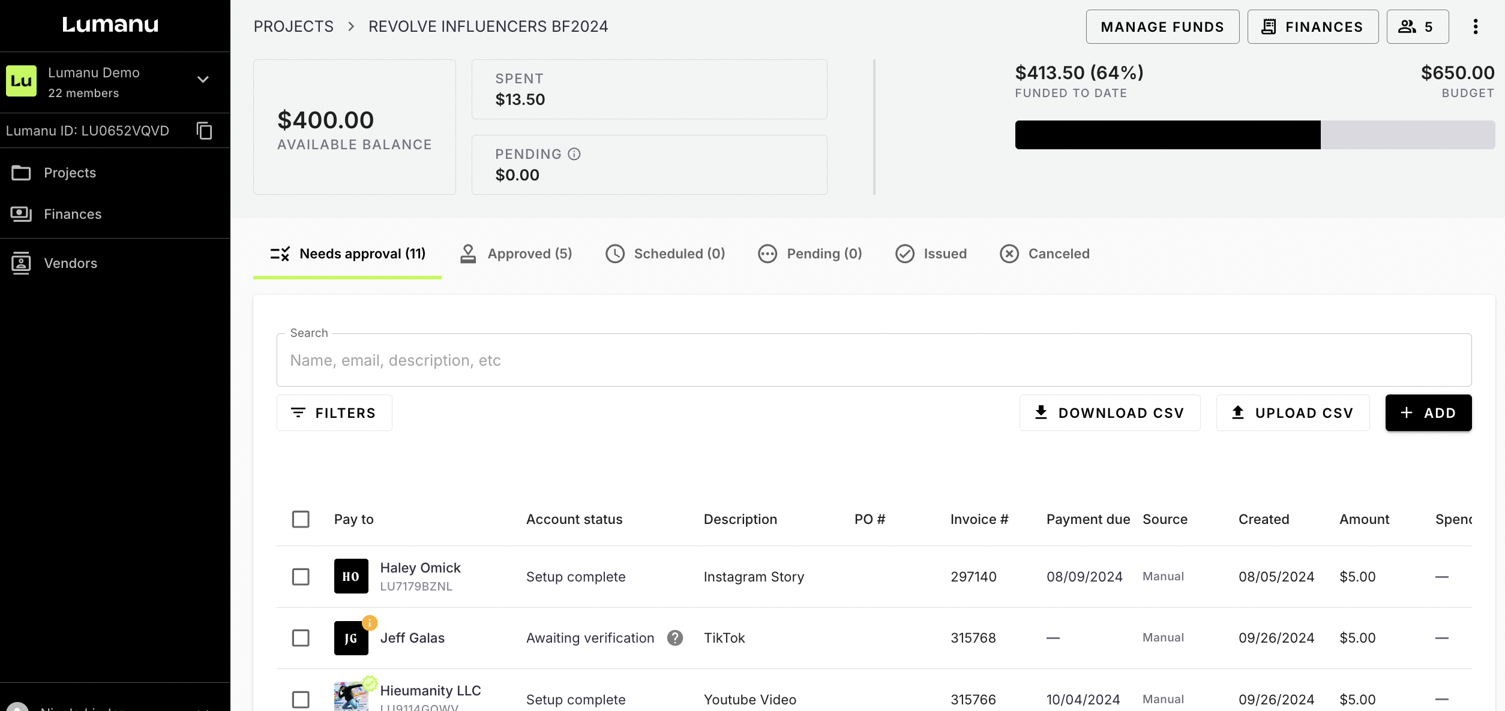Viewport: 1505px width, 711px height.
Task: Focus the search name, email, description field
Action: [x=873, y=360]
